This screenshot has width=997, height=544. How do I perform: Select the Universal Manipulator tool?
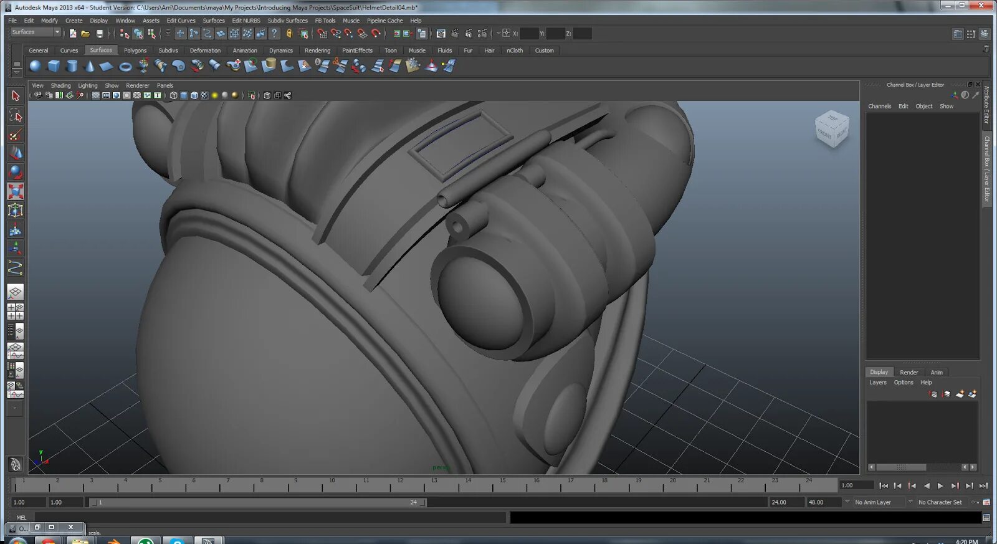point(16,211)
